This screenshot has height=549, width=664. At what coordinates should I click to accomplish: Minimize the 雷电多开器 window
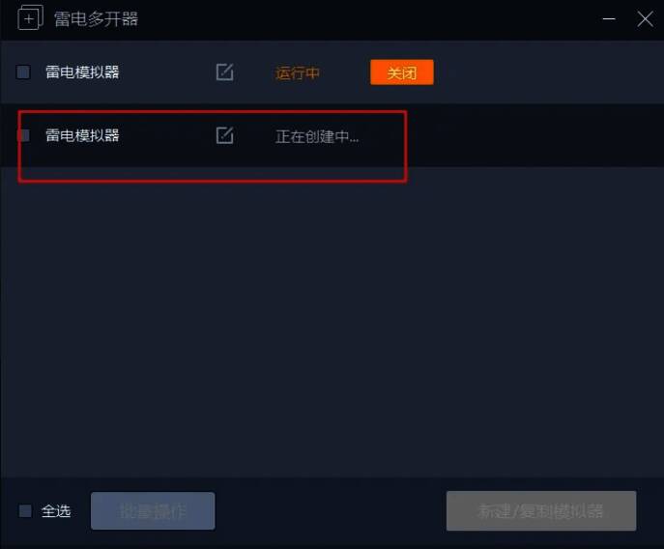609,18
